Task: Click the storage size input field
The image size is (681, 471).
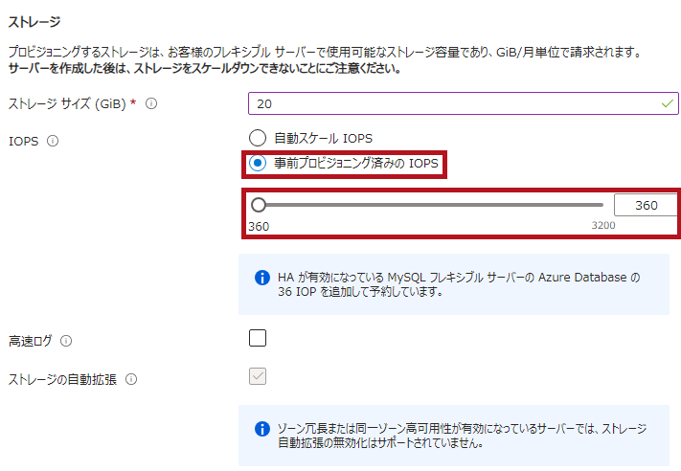Action: click(x=450, y=103)
